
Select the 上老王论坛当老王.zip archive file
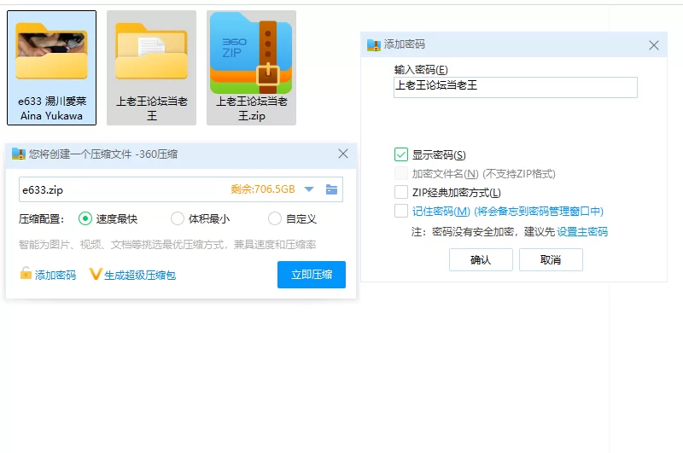[251, 68]
